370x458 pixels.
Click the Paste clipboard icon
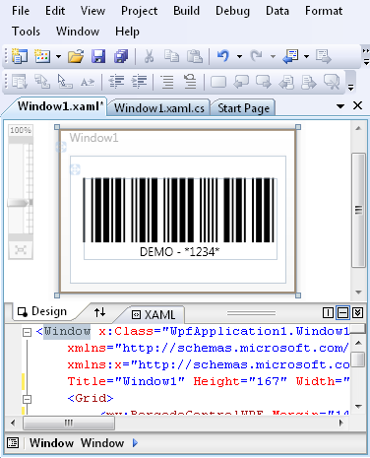195,56
